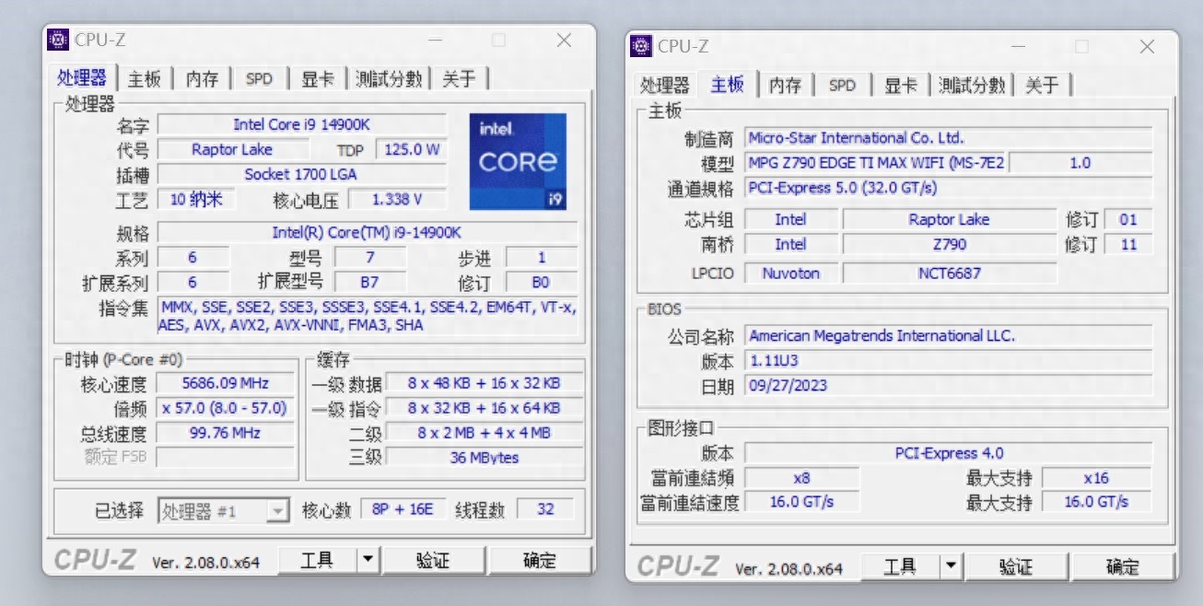Select the 处理器 tab in left window

[x=82, y=77]
